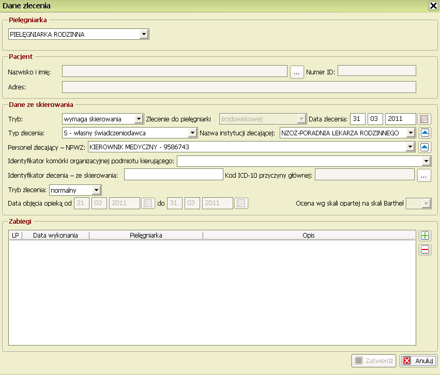Click the 'Data objęcia opieką od' year field
This screenshot has width=440, height=375.
coord(124,203)
